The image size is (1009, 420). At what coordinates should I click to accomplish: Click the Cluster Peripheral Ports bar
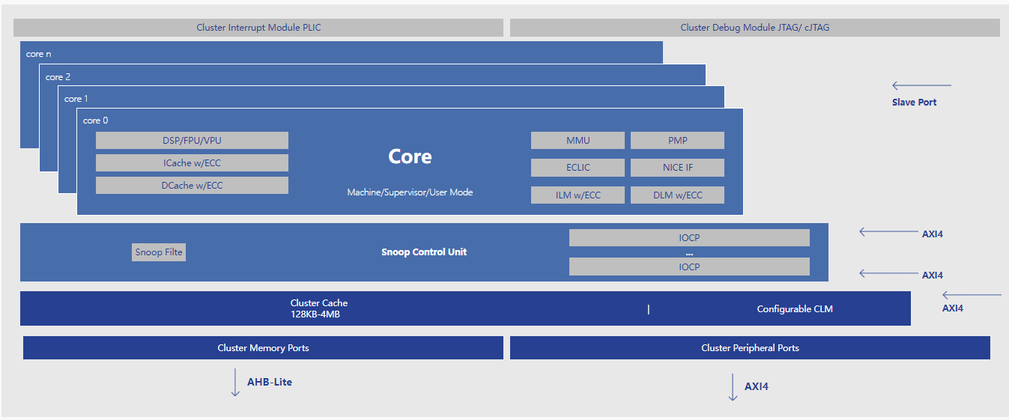pos(750,348)
